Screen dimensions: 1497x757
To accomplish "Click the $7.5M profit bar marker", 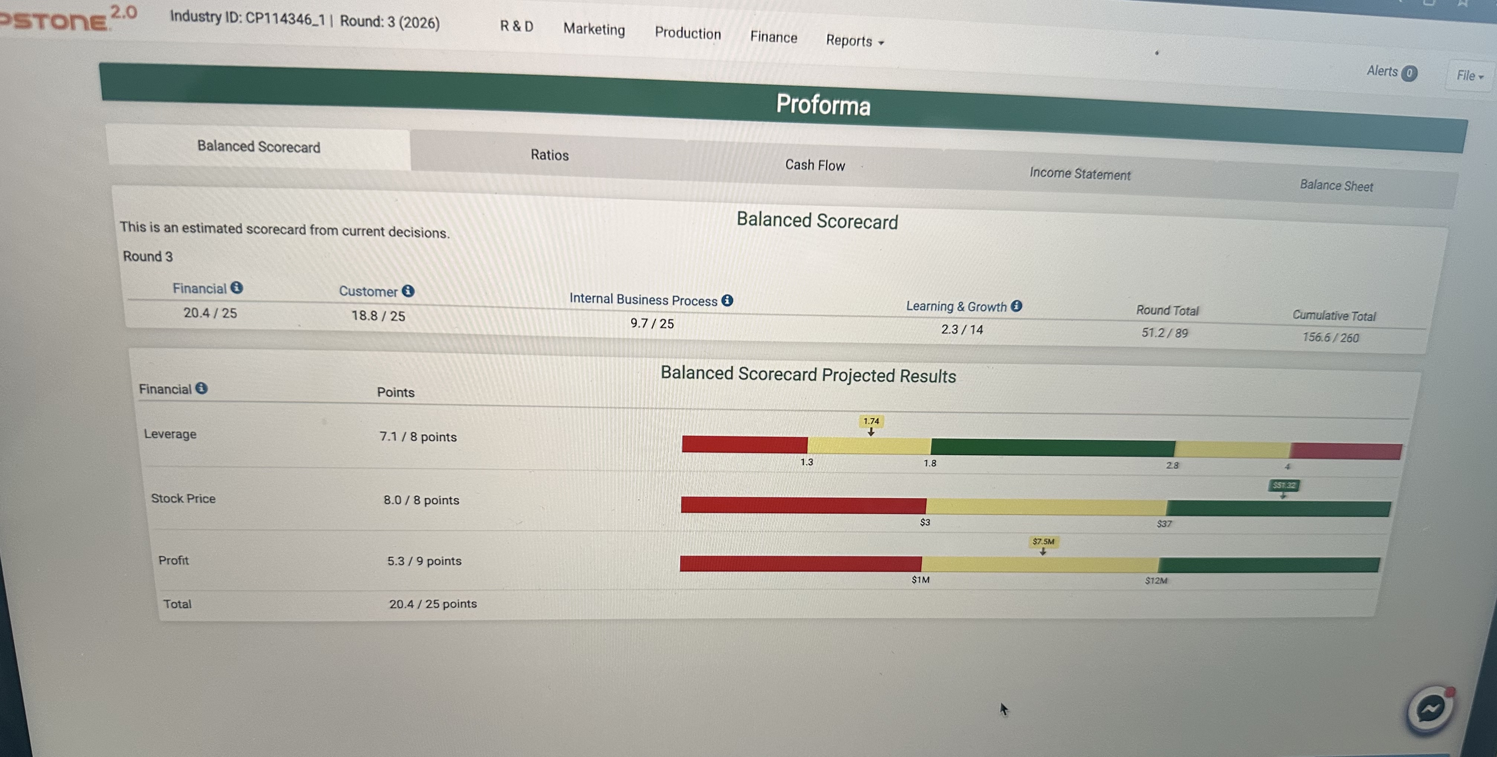I will [x=1043, y=542].
